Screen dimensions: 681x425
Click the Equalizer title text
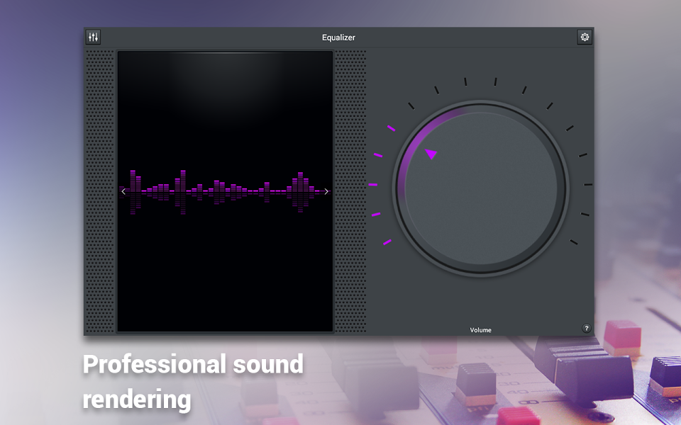(x=338, y=38)
